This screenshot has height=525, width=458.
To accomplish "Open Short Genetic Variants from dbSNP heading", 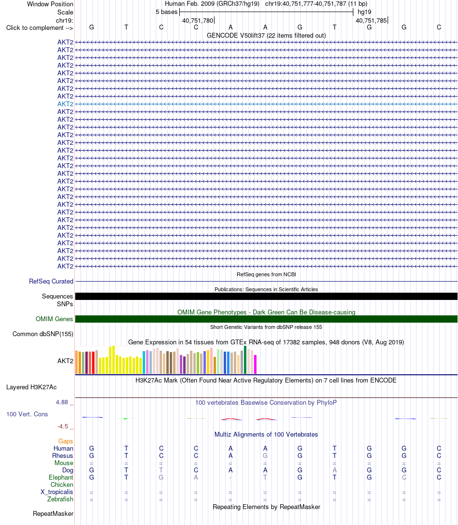I will 266,327.
